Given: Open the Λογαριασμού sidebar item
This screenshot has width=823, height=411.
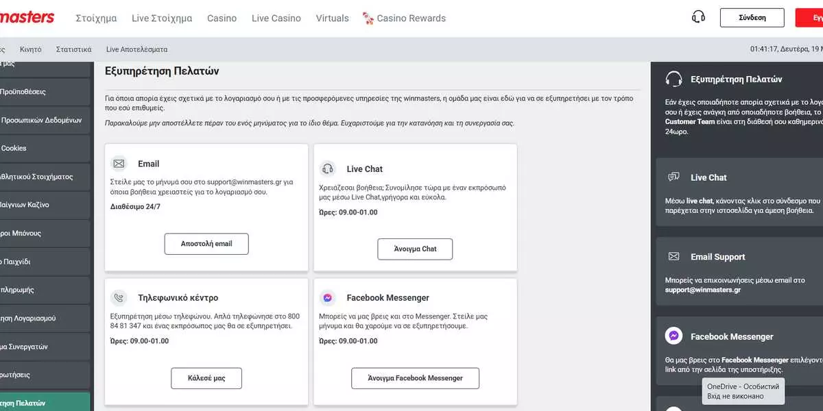Looking at the screenshot, I should point(45,319).
